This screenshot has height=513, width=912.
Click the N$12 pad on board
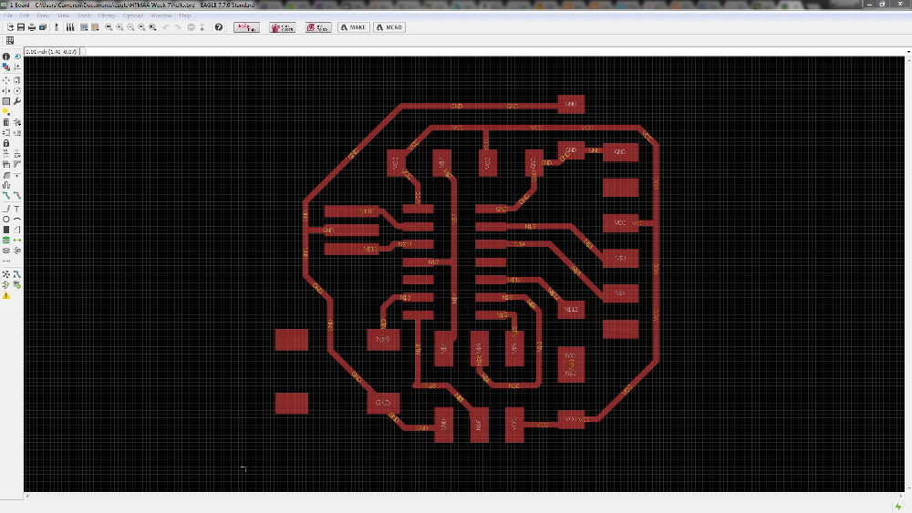click(x=571, y=310)
